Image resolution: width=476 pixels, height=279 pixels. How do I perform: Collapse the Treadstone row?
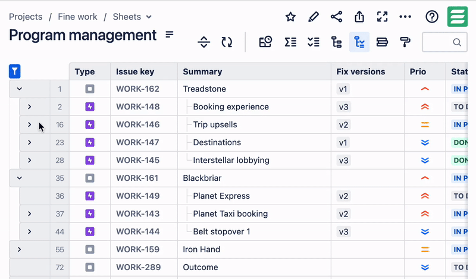coord(20,89)
